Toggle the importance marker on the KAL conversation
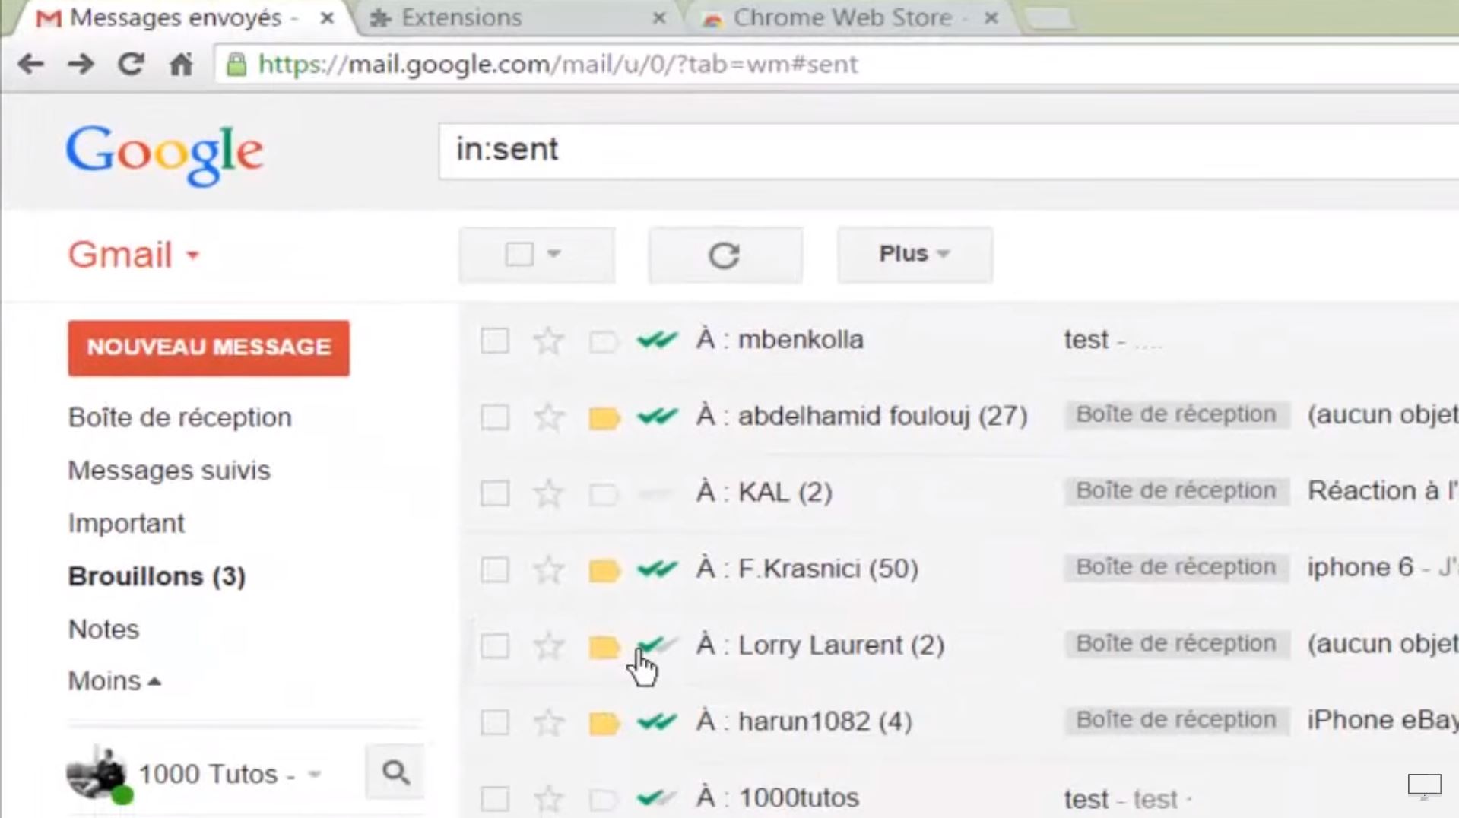Image resolution: width=1459 pixels, height=818 pixels. coord(604,494)
